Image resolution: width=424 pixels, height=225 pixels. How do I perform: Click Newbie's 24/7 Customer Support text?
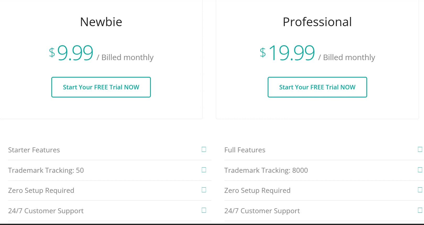tap(46, 211)
